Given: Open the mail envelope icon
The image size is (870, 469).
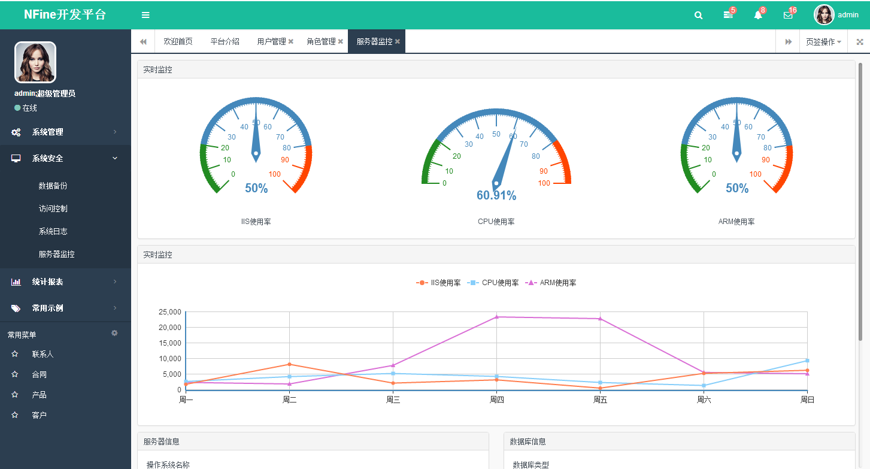Looking at the screenshot, I should click(788, 15).
